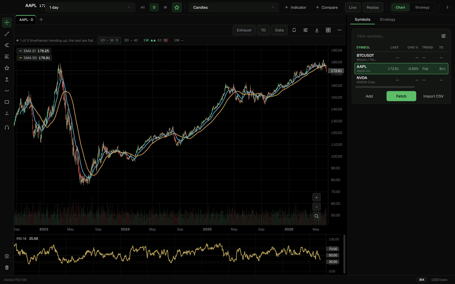The image size is (455, 284).
Task: Select the trend line drawing tool
Action: 7,34
